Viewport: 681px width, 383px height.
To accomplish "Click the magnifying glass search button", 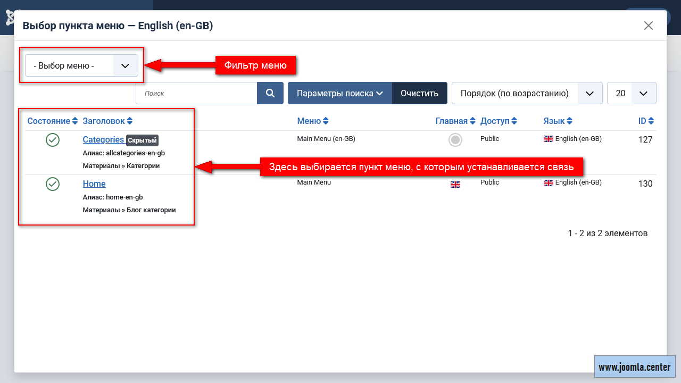I will click(x=270, y=93).
